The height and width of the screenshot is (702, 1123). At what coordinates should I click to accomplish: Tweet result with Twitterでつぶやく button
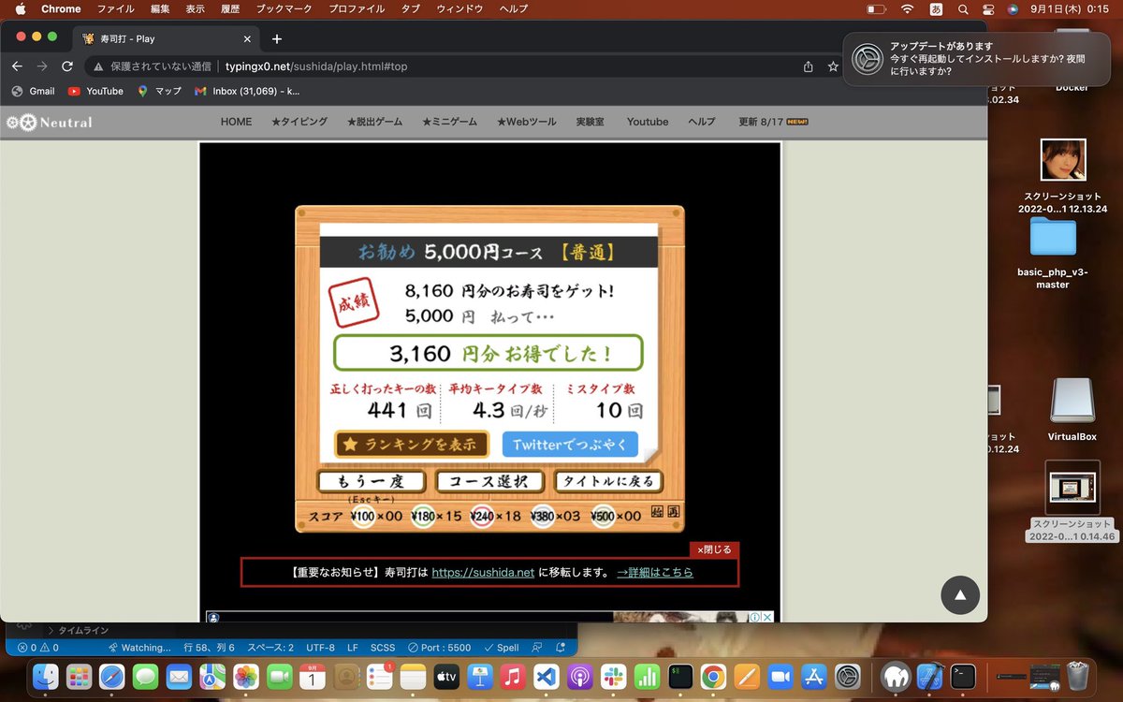570,444
